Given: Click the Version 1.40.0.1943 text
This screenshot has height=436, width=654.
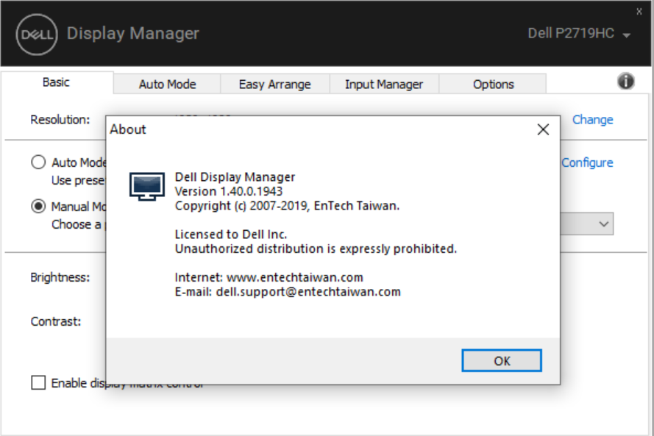Looking at the screenshot, I should (x=229, y=191).
